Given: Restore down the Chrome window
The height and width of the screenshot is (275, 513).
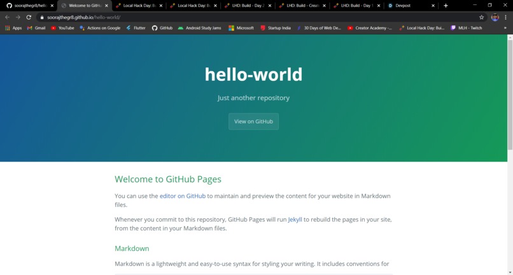Looking at the screenshot, I should pos(490,5).
